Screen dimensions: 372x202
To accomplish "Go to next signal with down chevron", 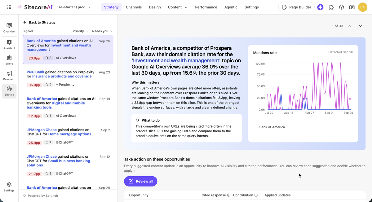I will (361, 26).
